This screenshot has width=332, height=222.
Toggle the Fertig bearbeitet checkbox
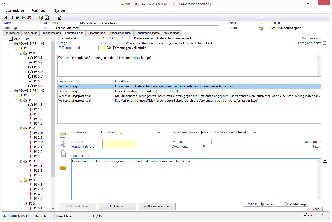click(325, 43)
